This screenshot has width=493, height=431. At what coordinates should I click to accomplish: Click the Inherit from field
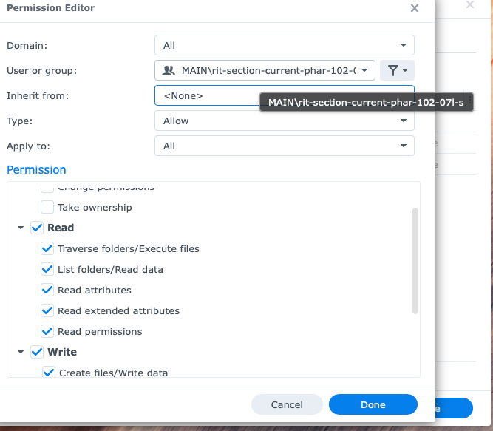207,95
